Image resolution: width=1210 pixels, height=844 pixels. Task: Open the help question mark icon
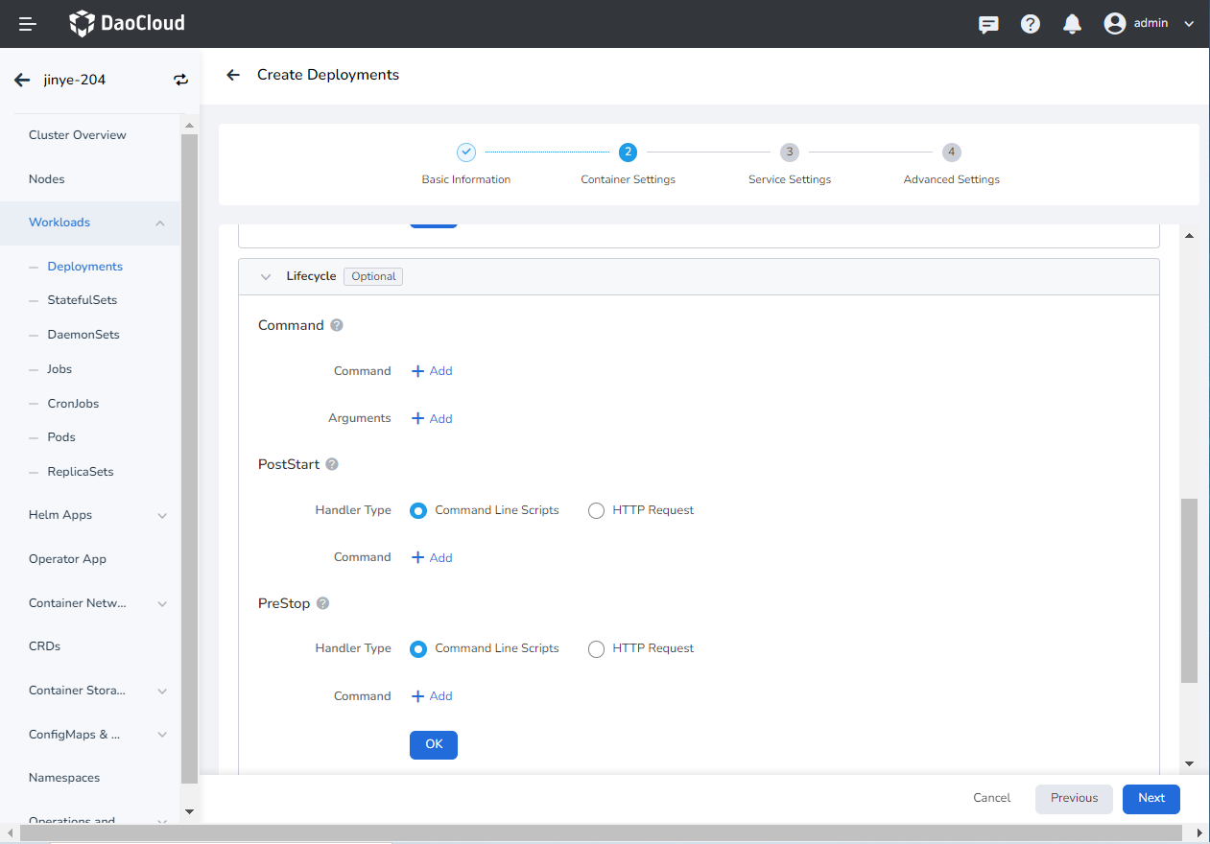(1031, 24)
